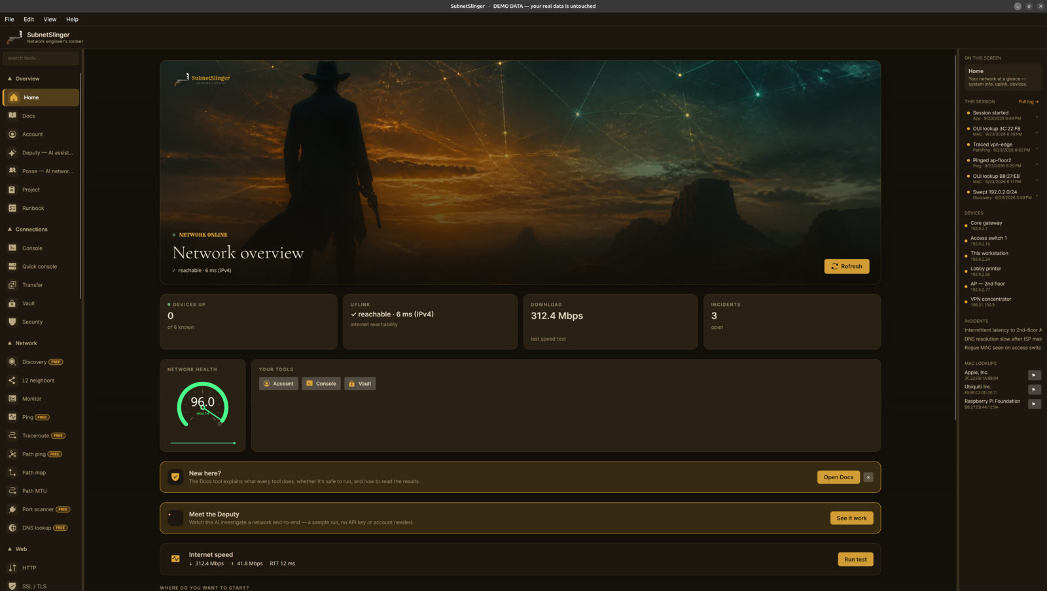This screenshot has width=1047, height=591.
Task: Open the View menu
Action: click(x=50, y=19)
